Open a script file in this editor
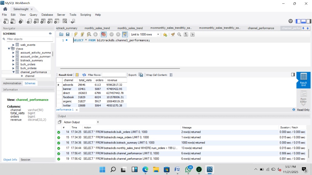Viewport: 312px width, 175px height. 61,34
